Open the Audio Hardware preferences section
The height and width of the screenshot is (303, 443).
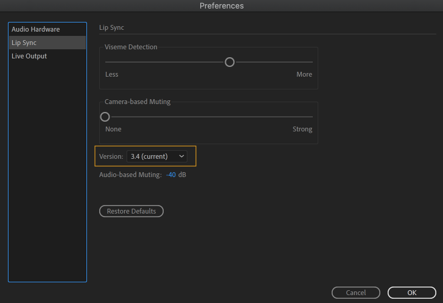point(35,29)
